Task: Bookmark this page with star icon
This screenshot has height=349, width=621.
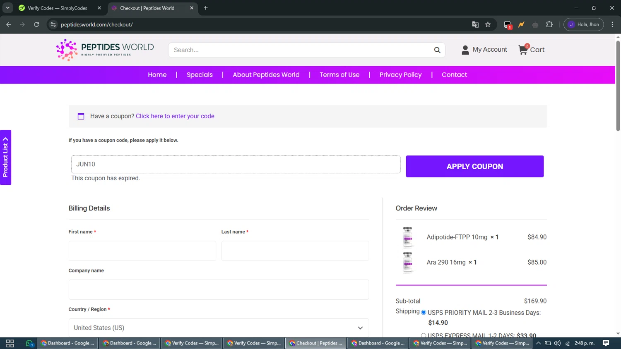Action: (x=488, y=24)
